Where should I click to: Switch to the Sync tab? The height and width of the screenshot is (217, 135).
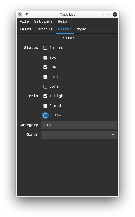(82, 29)
